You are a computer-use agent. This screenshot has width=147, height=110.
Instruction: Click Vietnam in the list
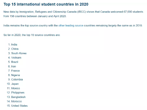point(16,58)
